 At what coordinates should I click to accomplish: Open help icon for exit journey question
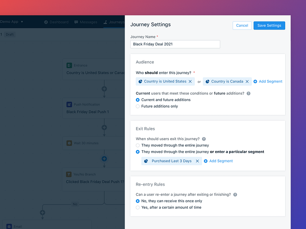tap(204, 139)
